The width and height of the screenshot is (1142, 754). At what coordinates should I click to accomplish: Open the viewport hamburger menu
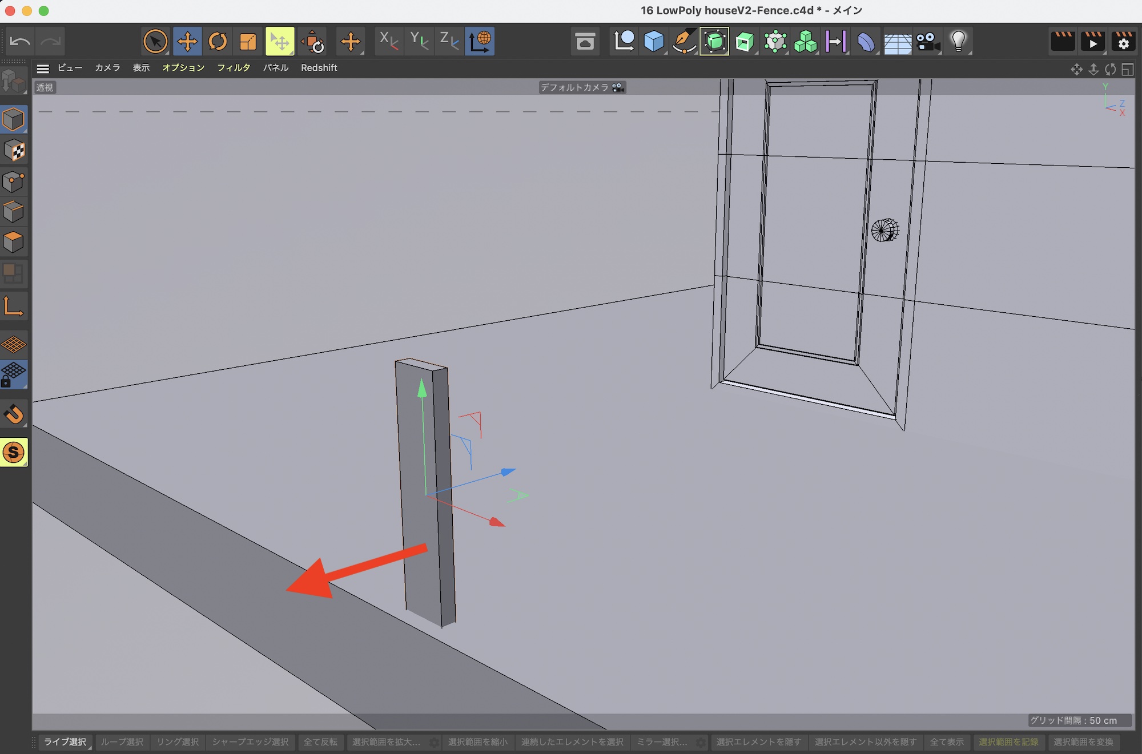[43, 68]
